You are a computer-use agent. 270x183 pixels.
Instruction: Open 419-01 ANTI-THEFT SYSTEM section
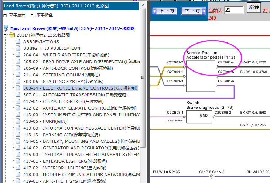65,181
